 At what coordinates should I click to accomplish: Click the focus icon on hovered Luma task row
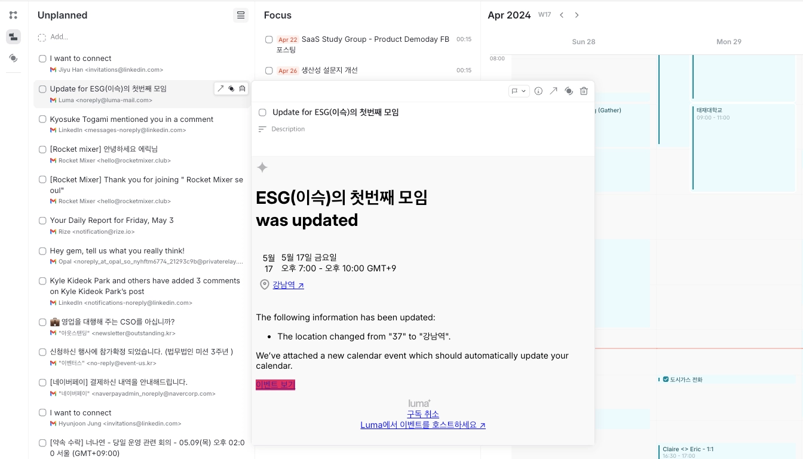coord(231,88)
